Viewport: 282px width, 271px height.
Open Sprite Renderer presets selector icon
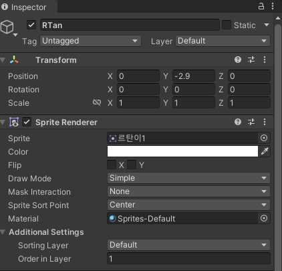(251, 122)
